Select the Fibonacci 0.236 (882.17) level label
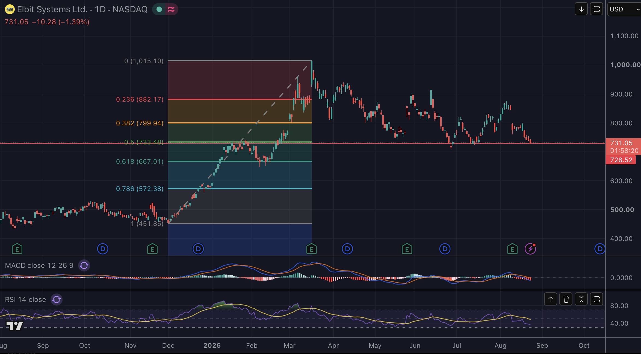This screenshot has width=641, height=354. (x=140, y=99)
